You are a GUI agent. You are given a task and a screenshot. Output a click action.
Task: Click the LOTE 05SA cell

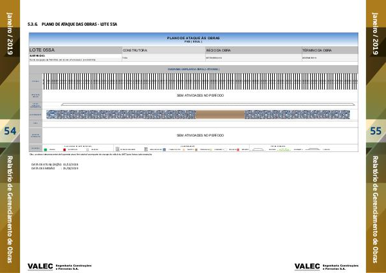coord(75,50)
